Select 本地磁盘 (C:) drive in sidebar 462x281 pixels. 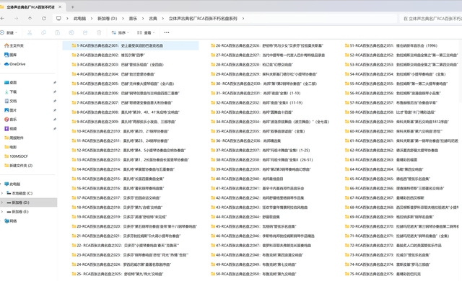[x=19, y=193]
